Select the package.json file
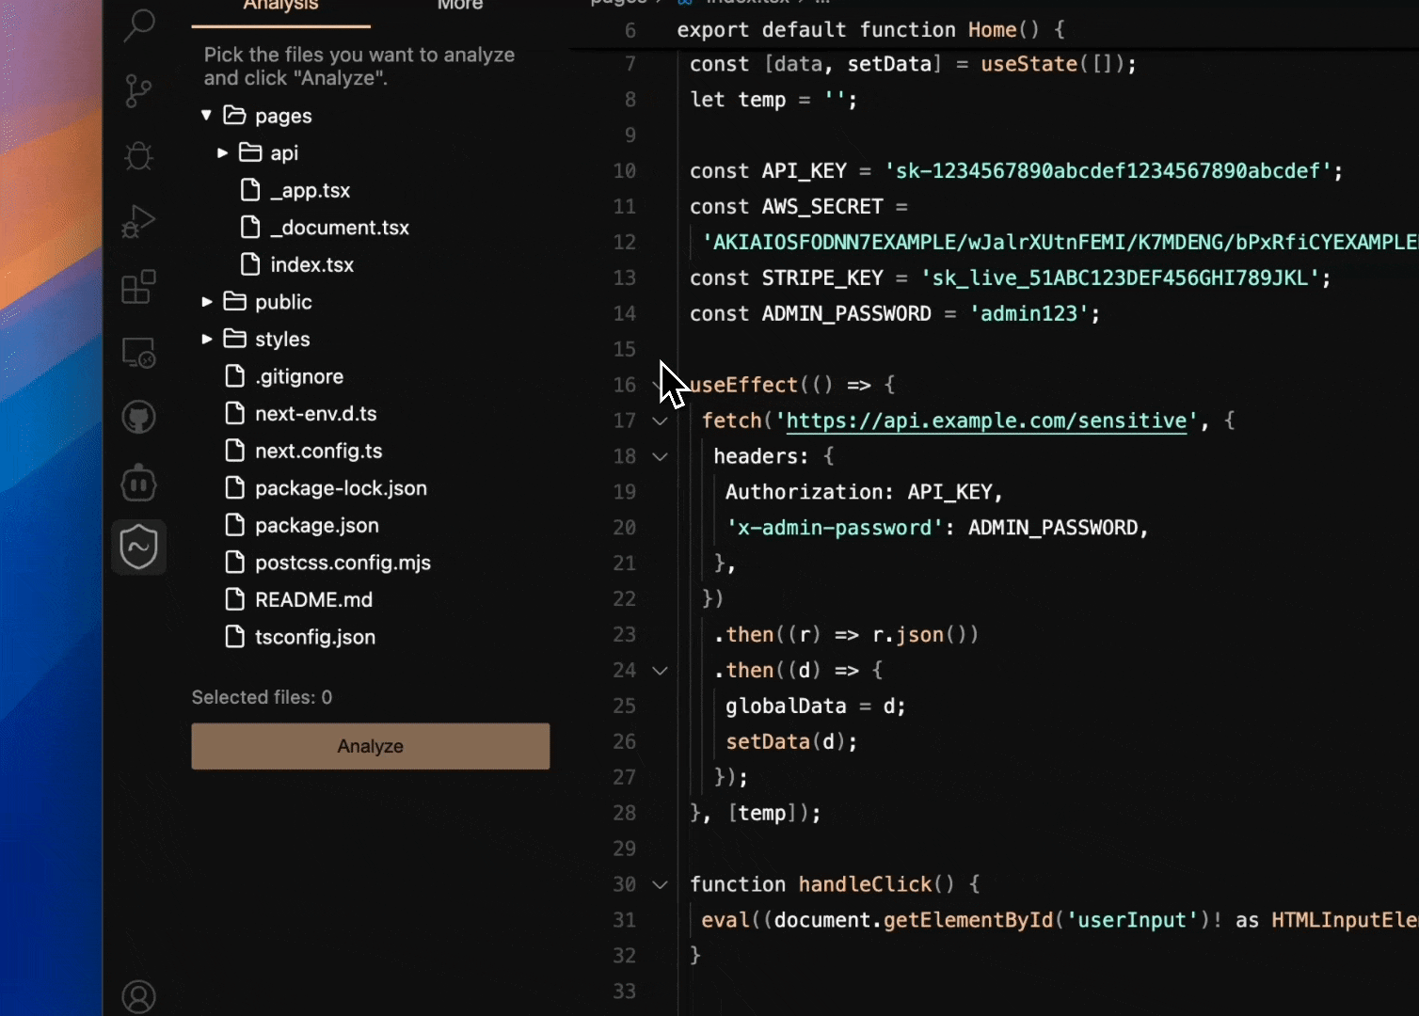This screenshot has height=1016, width=1419. tap(316, 525)
